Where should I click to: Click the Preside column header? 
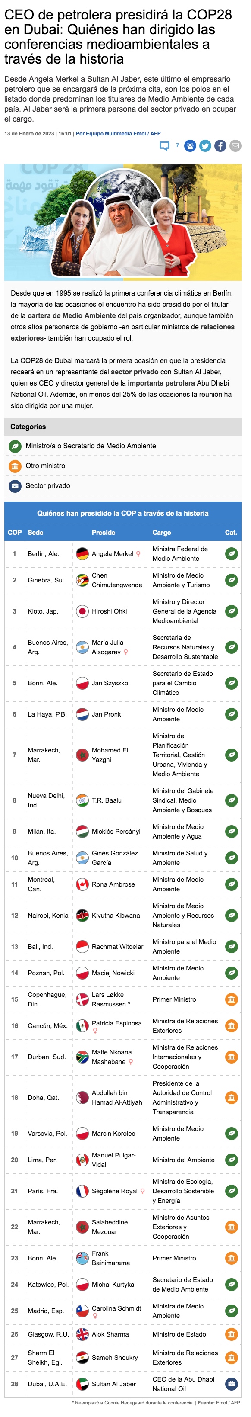(x=104, y=533)
